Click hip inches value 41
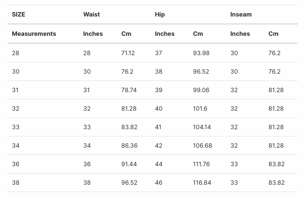 tap(158, 127)
